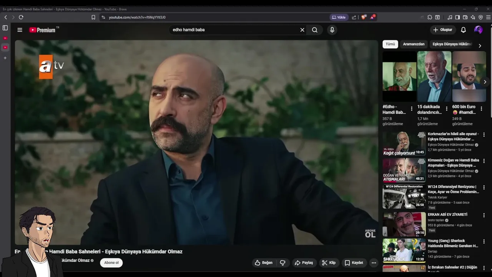Open the extensions puzzle icon
The width and height of the screenshot is (492, 277).
point(430,17)
